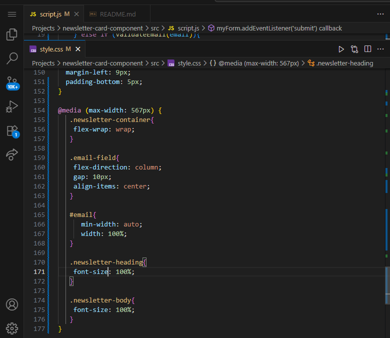Click flex-wrap property on line 156
This screenshot has width=390, height=338.
click(91, 129)
